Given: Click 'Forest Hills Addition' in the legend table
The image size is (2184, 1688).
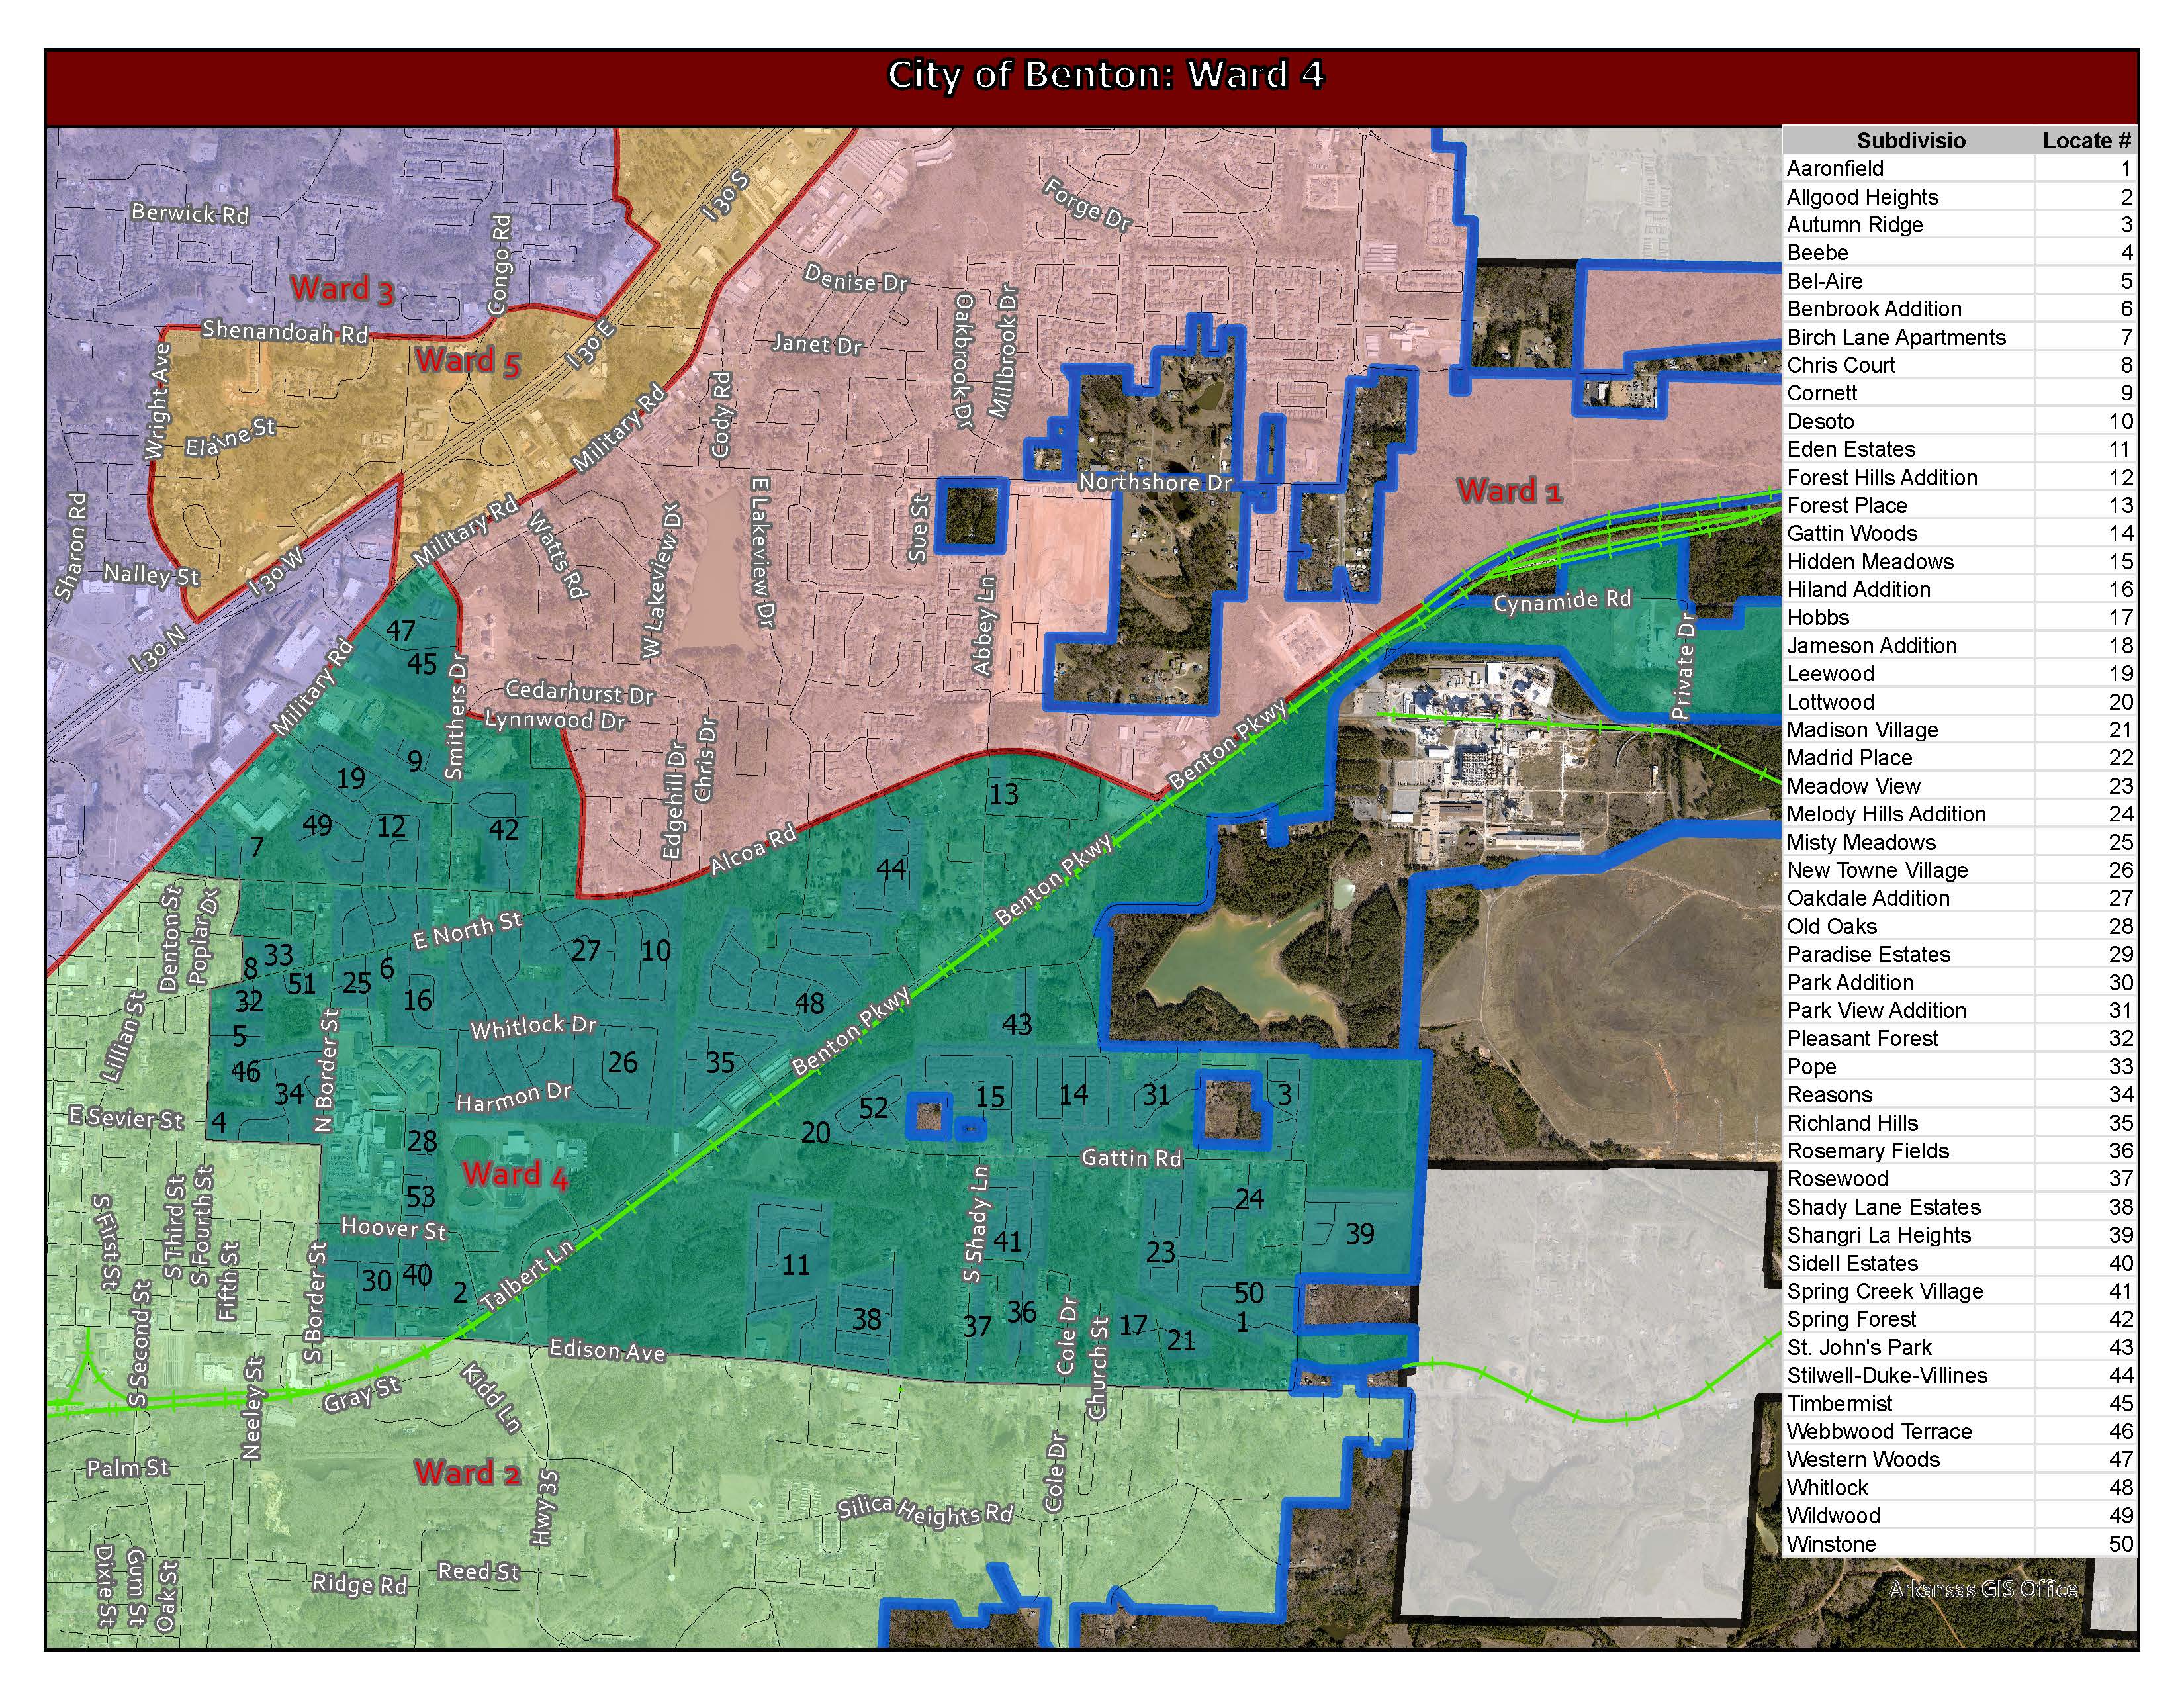Looking at the screenshot, I should click(1959, 477).
